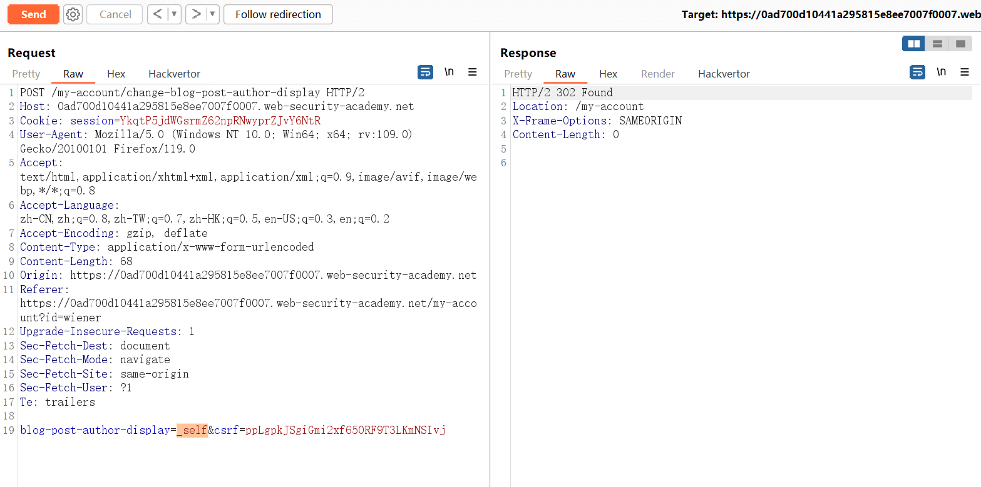Viewport: 981px width, 487px height.
Task: Show non-printable characters in Response panel
Action: click(x=941, y=73)
